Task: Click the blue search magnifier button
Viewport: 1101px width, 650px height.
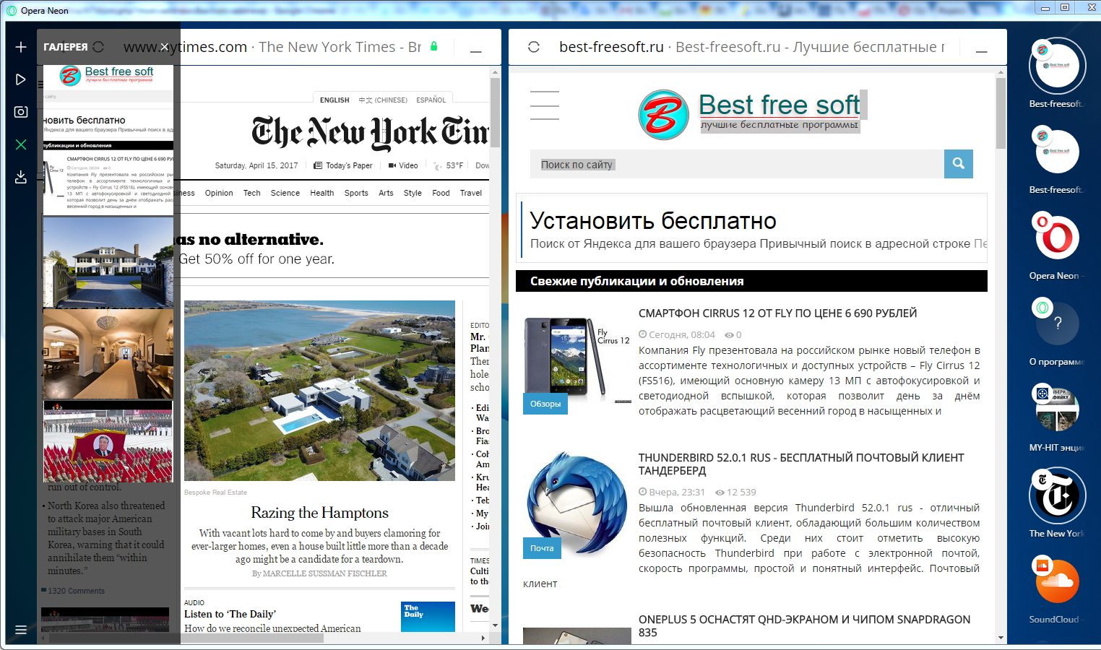Action: click(958, 164)
